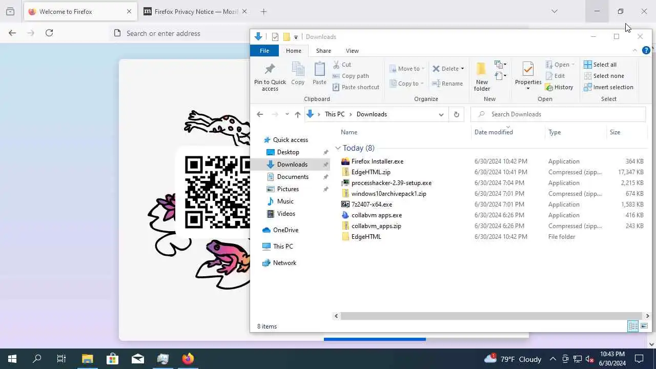The height and width of the screenshot is (369, 656).
Task: Click the horizontal scrollbar in file list
Action: [491, 316]
